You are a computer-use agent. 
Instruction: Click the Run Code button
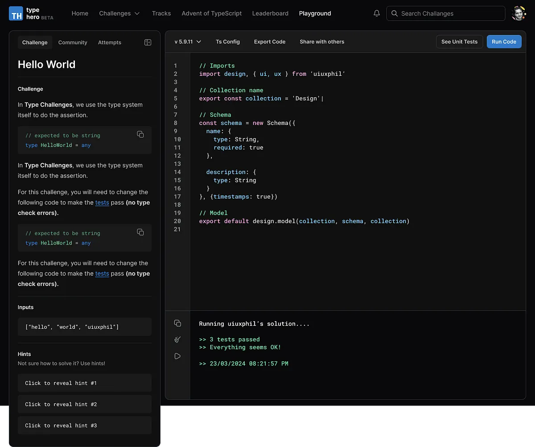tap(504, 41)
